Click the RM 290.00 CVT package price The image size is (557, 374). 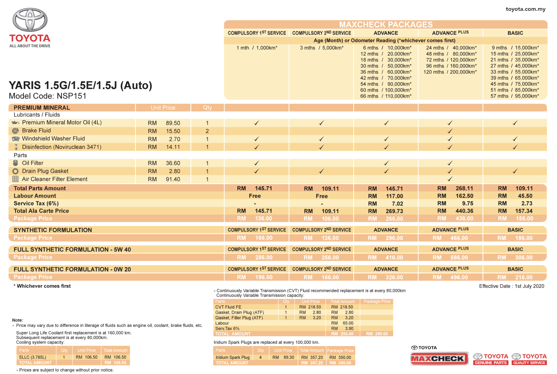[x=377, y=334]
